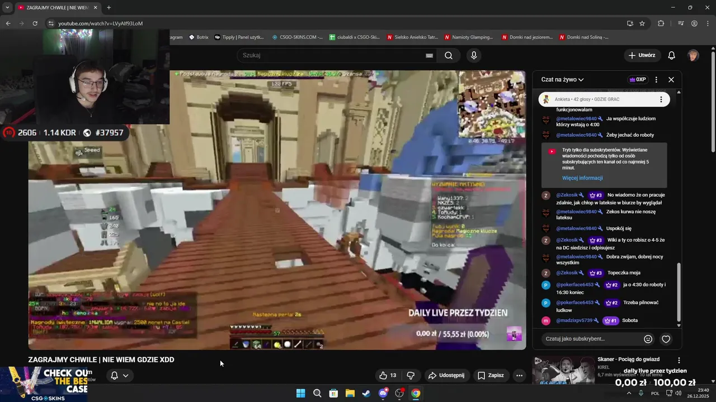
Task: Open a new browser tab
Action: click(x=109, y=7)
